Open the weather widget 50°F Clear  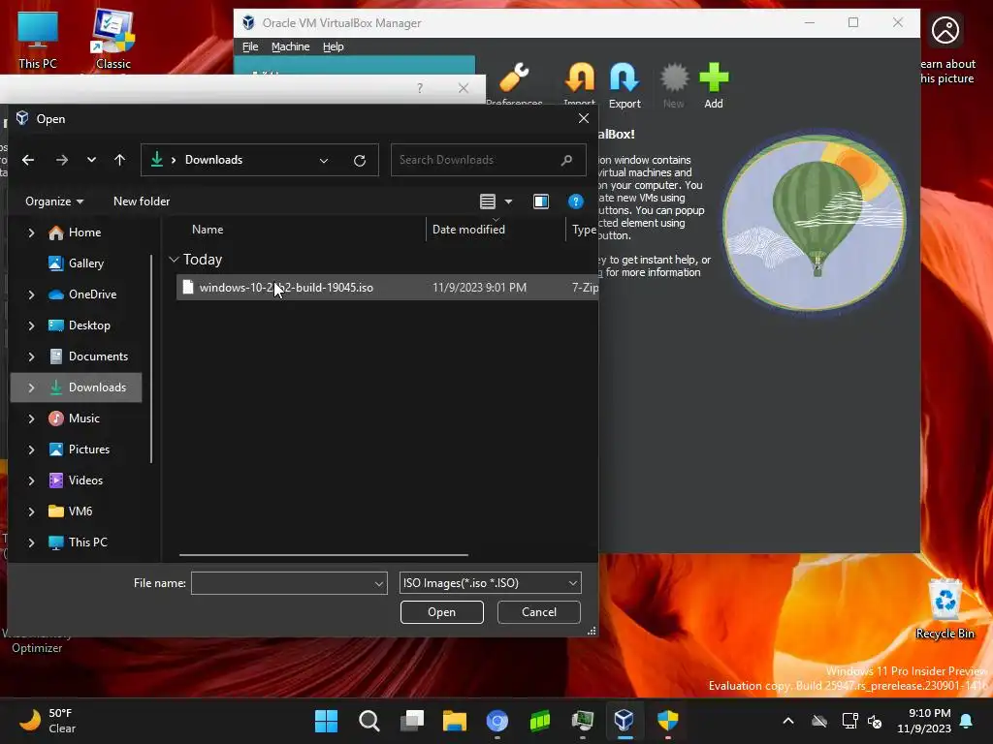tap(48, 721)
